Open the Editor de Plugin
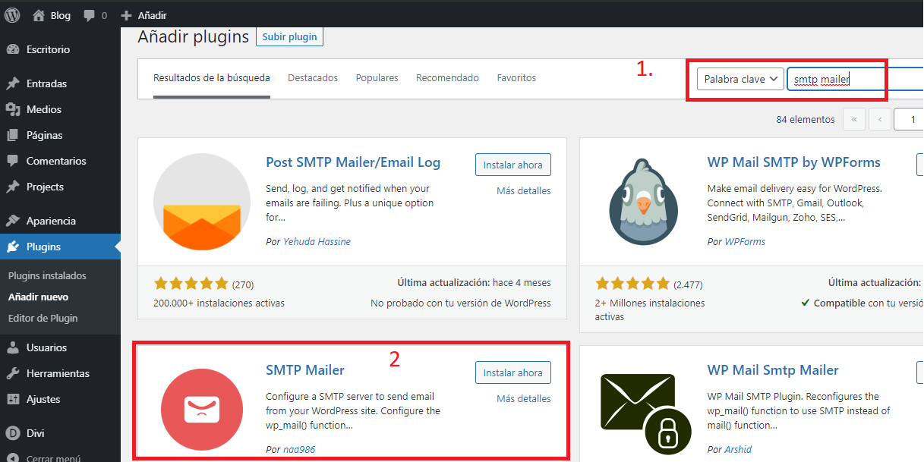Image resolution: width=924 pixels, height=462 pixels. [x=43, y=318]
